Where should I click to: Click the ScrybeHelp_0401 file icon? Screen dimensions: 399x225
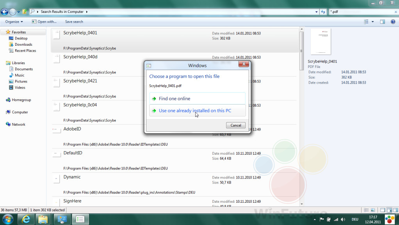[57, 34]
